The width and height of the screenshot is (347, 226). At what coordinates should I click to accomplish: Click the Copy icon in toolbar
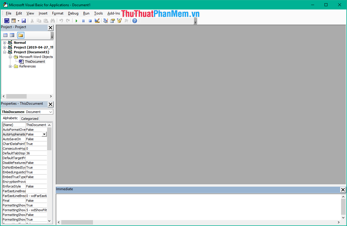(x=39, y=21)
